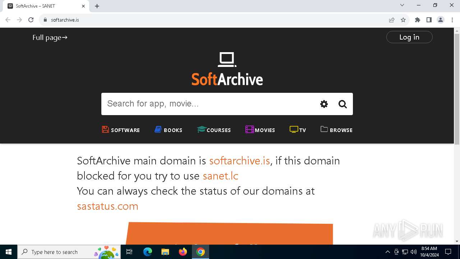Viewport: 460px width, 259px height.
Task: Click the magnifier search button
Action: pyautogui.click(x=342, y=104)
